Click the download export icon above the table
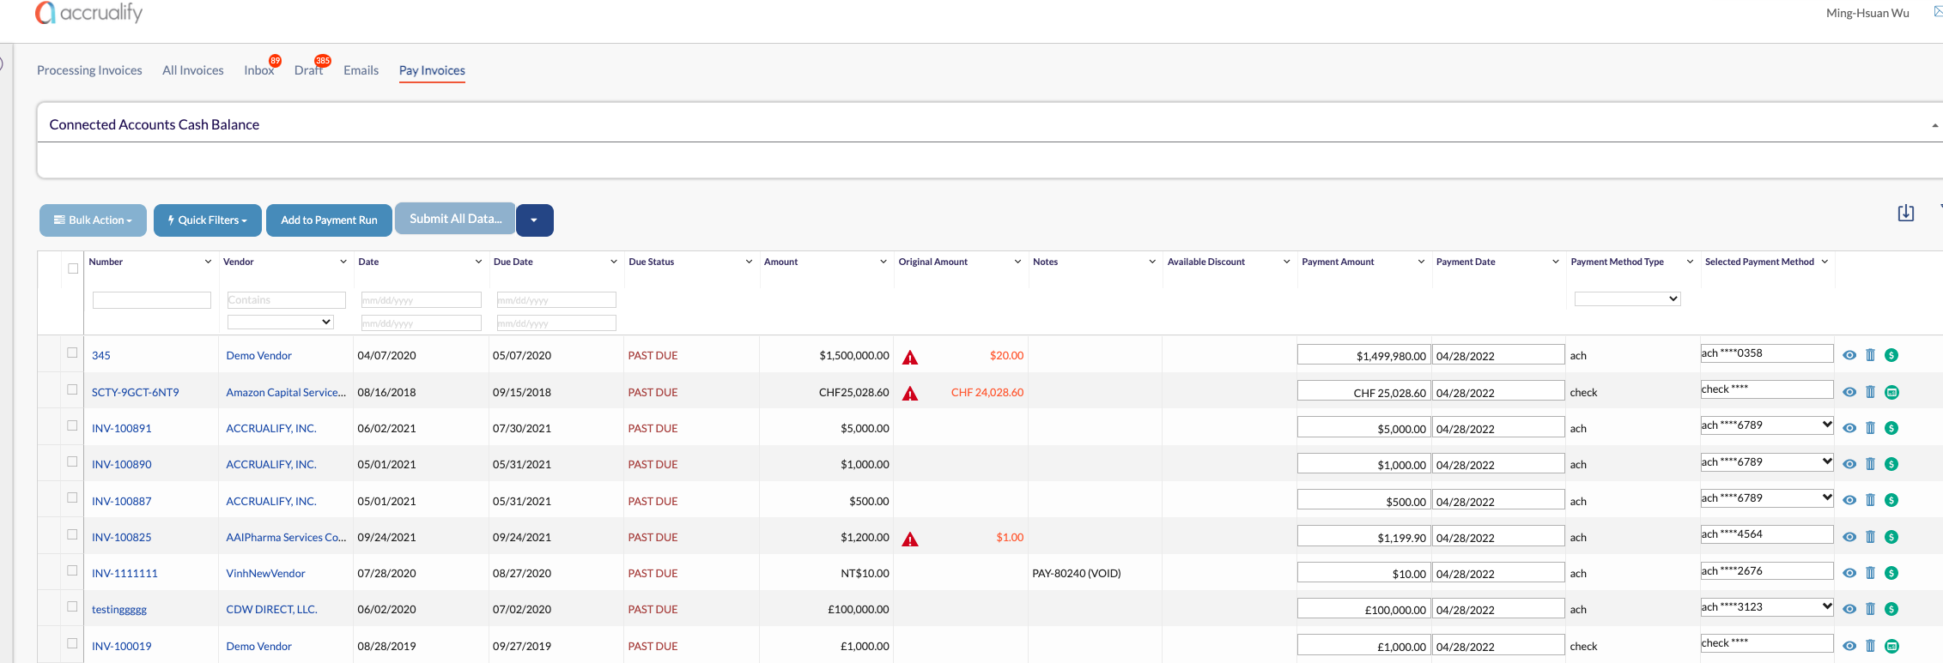Screen dimensions: 1943x663 point(1905,214)
